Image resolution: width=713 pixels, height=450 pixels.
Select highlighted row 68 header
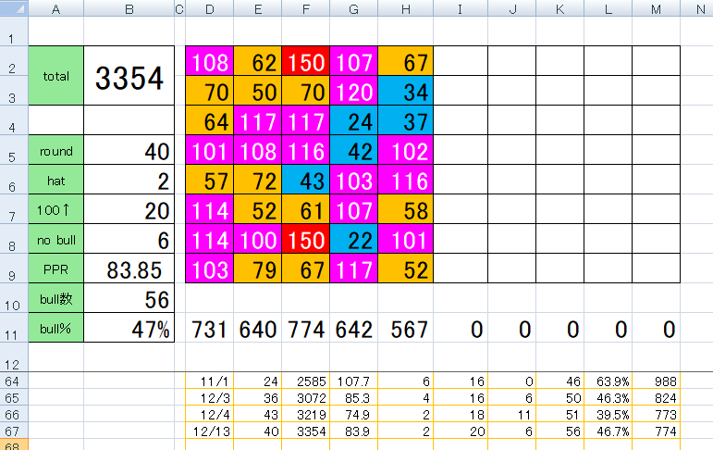point(14,444)
